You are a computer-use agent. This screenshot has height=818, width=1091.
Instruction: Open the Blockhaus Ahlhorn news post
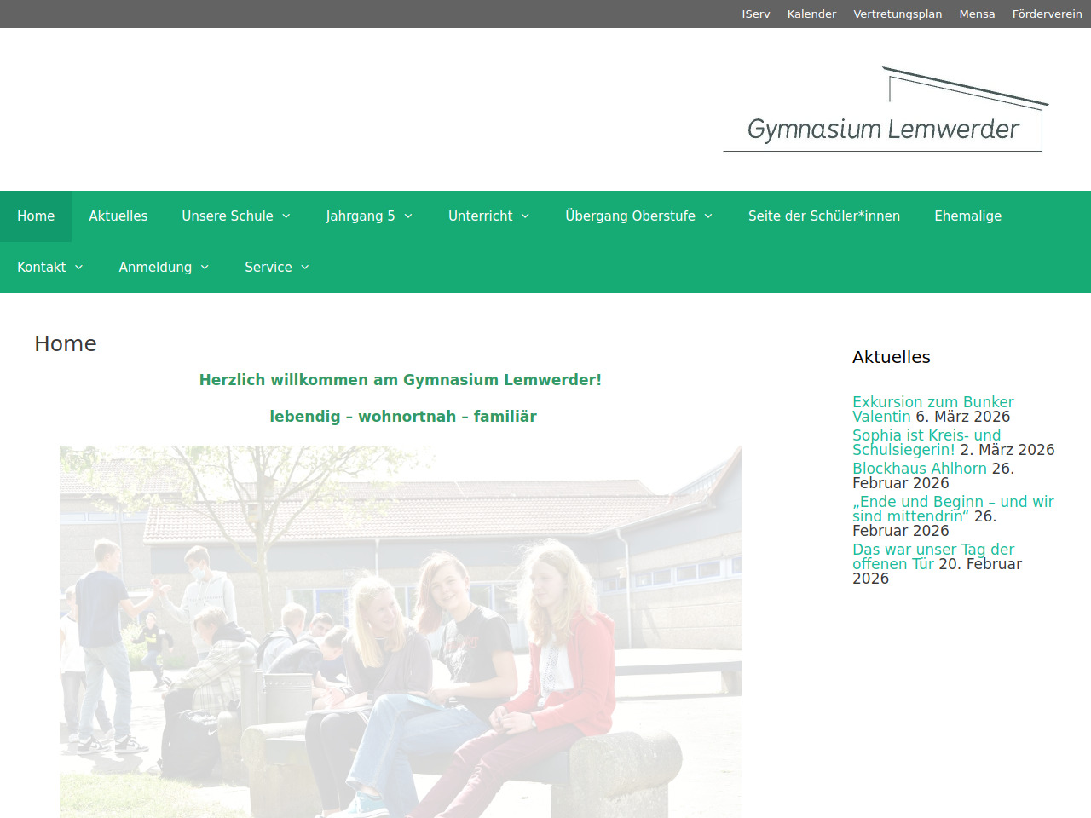(919, 469)
